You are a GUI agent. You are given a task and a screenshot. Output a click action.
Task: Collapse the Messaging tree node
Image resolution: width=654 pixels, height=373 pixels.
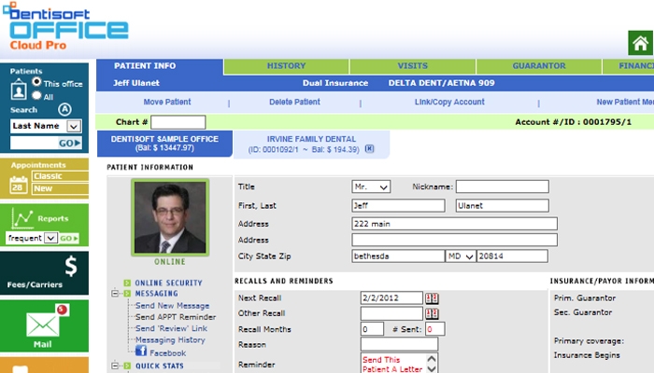tap(115, 294)
